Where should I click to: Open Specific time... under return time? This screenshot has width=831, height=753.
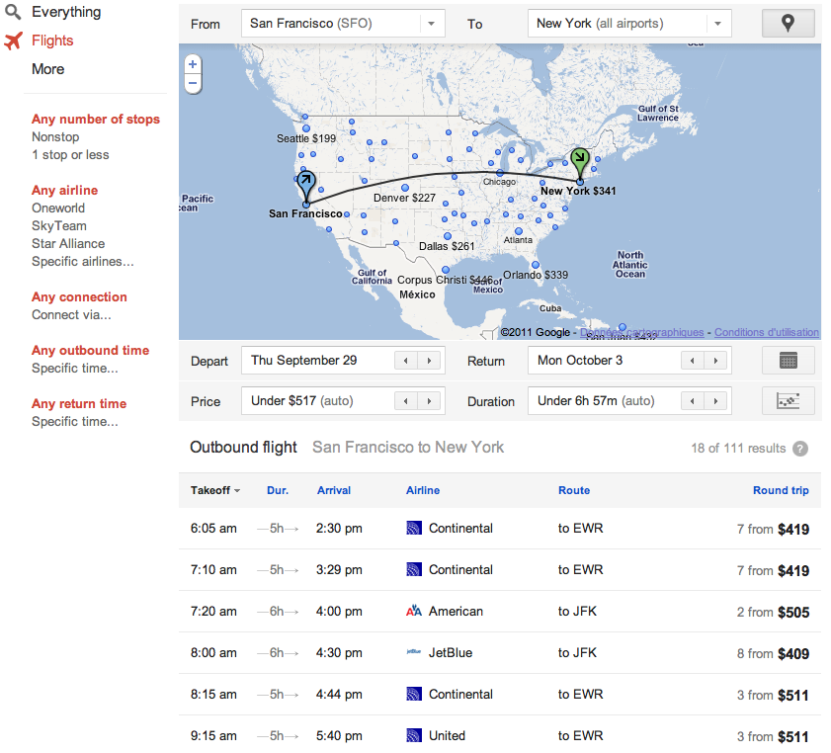point(75,421)
